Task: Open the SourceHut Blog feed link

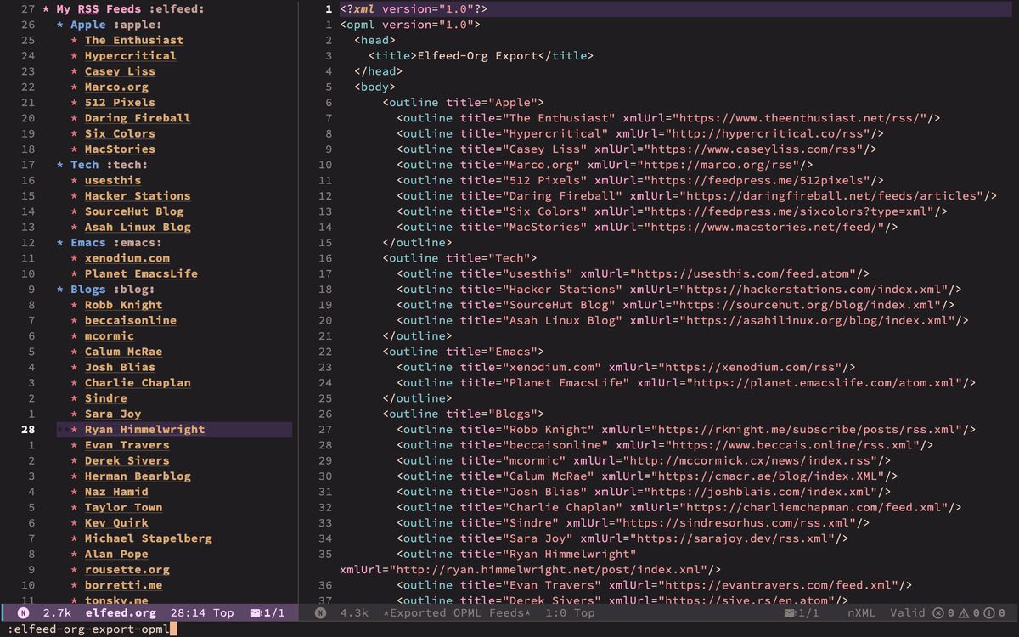Action: coord(134,211)
